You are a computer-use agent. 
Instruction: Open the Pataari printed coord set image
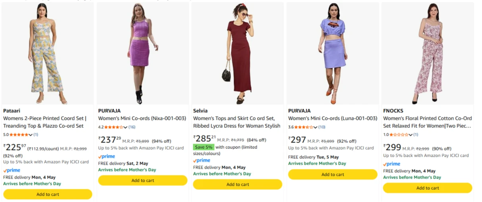pos(48,54)
